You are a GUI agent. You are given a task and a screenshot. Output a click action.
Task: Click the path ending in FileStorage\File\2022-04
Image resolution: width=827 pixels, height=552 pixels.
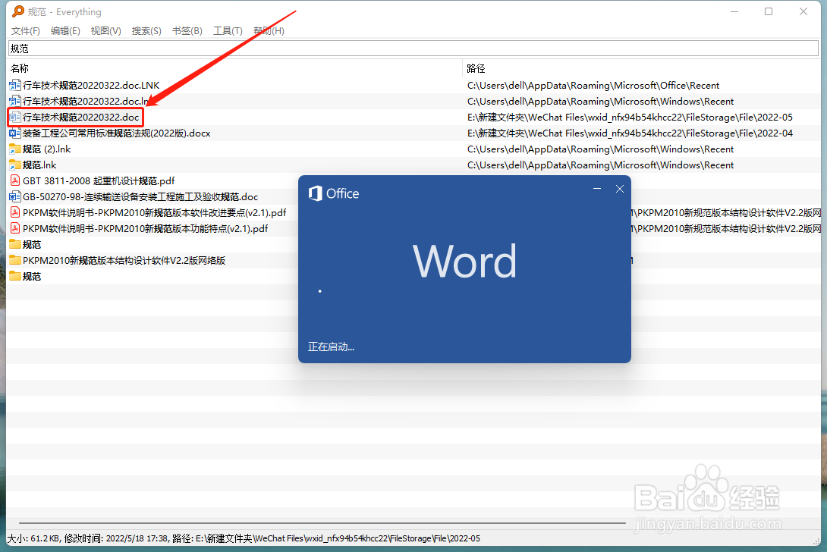pos(630,133)
